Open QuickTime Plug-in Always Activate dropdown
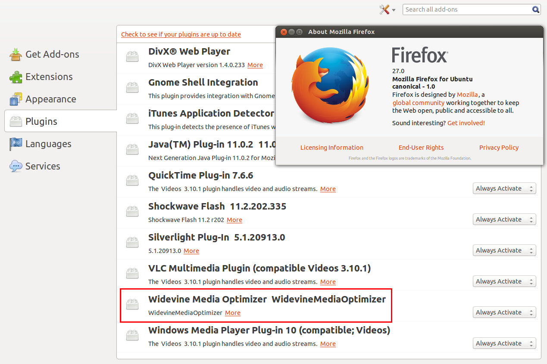 pyautogui.click(x=504, y=188)
